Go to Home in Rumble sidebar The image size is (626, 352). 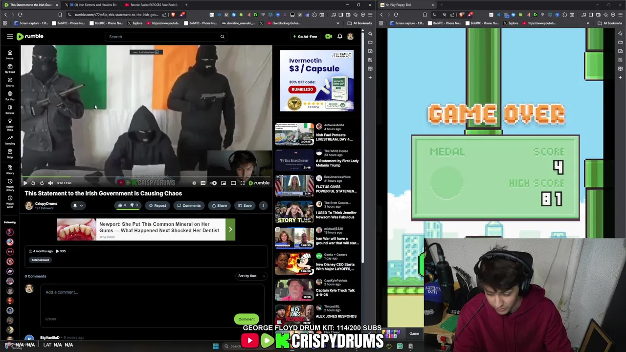(10, 55)
